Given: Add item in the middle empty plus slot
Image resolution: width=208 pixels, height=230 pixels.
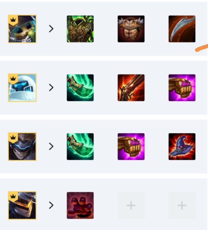Looking at the screenshot, I should coord(131,205).
